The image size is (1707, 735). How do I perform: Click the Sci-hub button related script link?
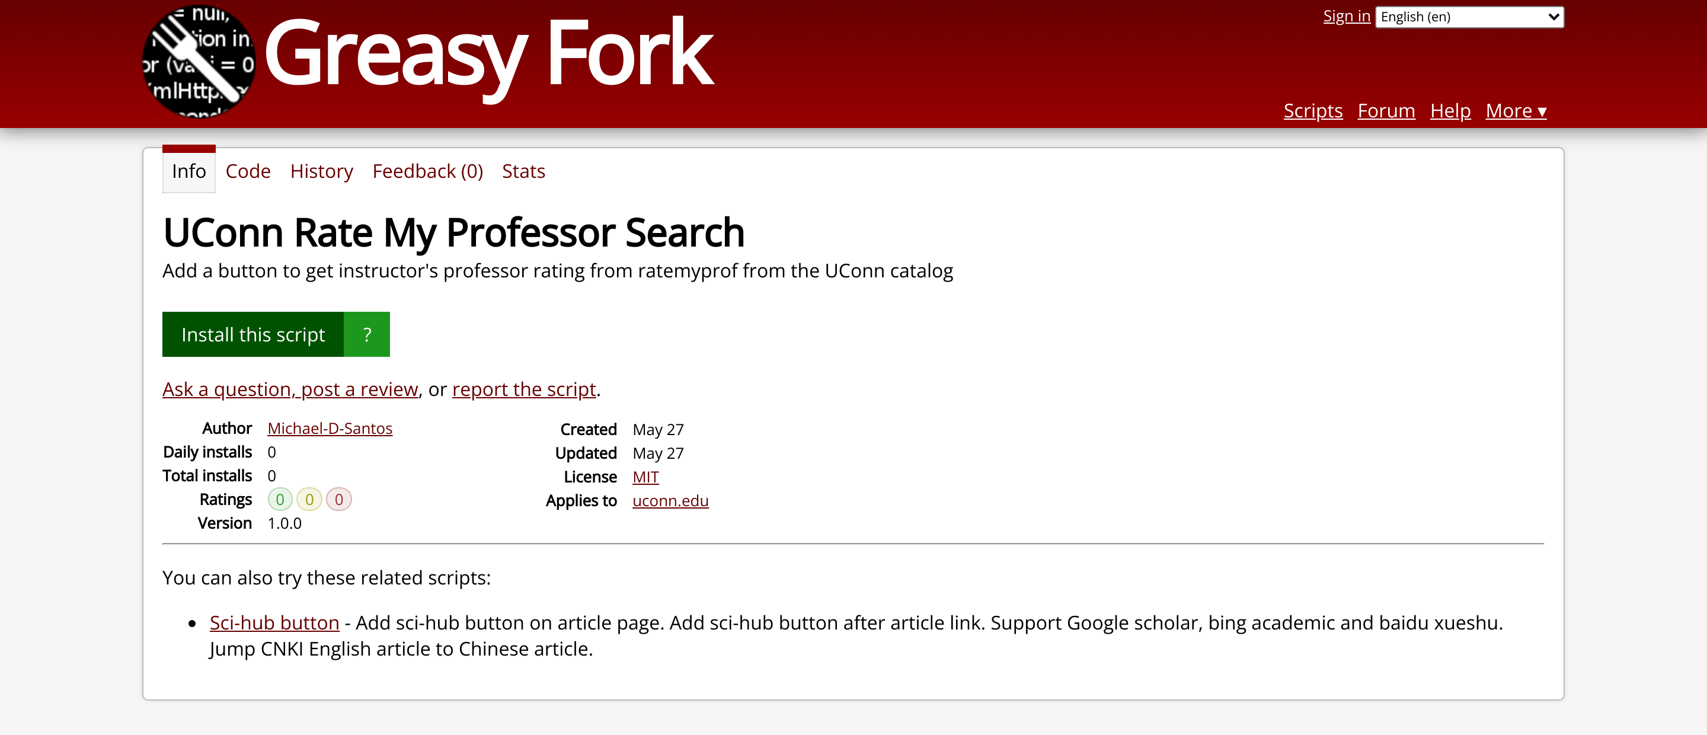tap(274, 623)
